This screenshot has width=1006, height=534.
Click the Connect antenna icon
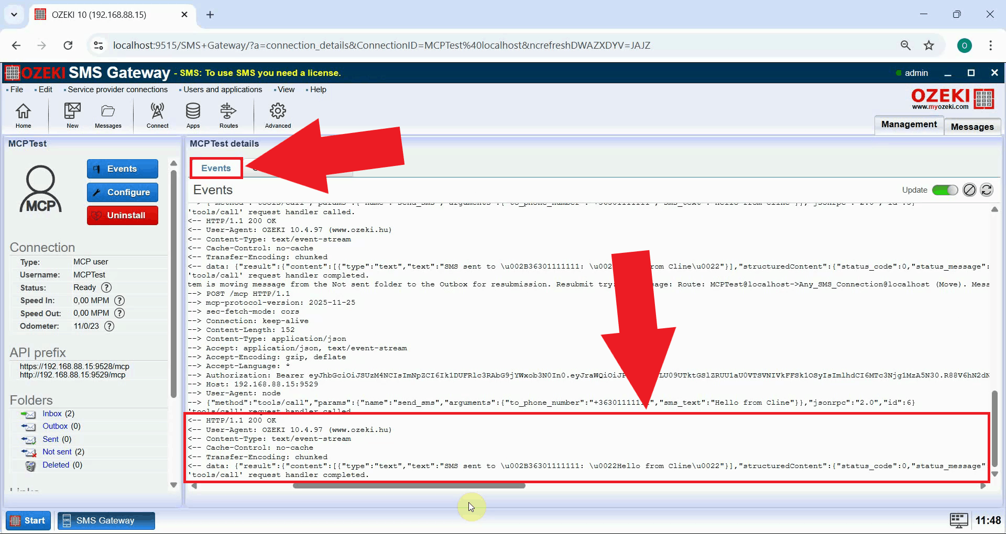157,115
